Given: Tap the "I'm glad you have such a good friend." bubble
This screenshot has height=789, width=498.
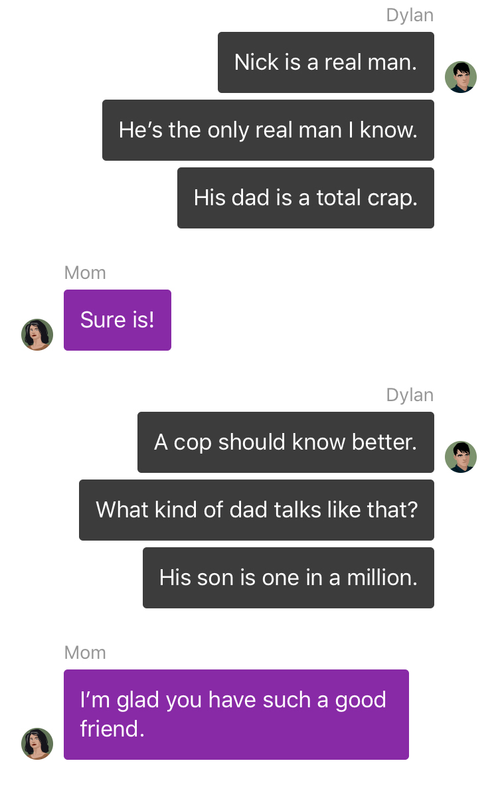Looking at the screenshot, I should tap(236, 715).
